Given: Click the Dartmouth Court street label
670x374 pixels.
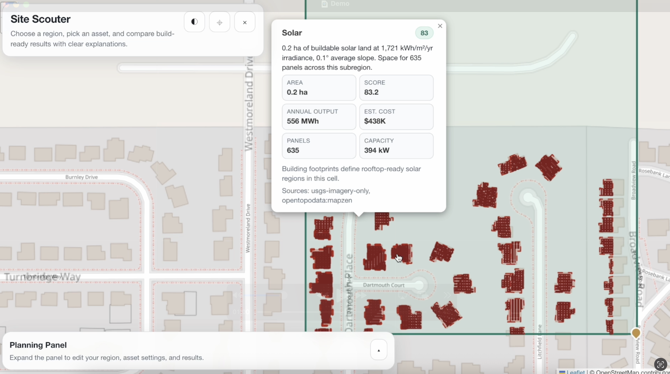Looking at the screenshot, I should pos(384,285).
